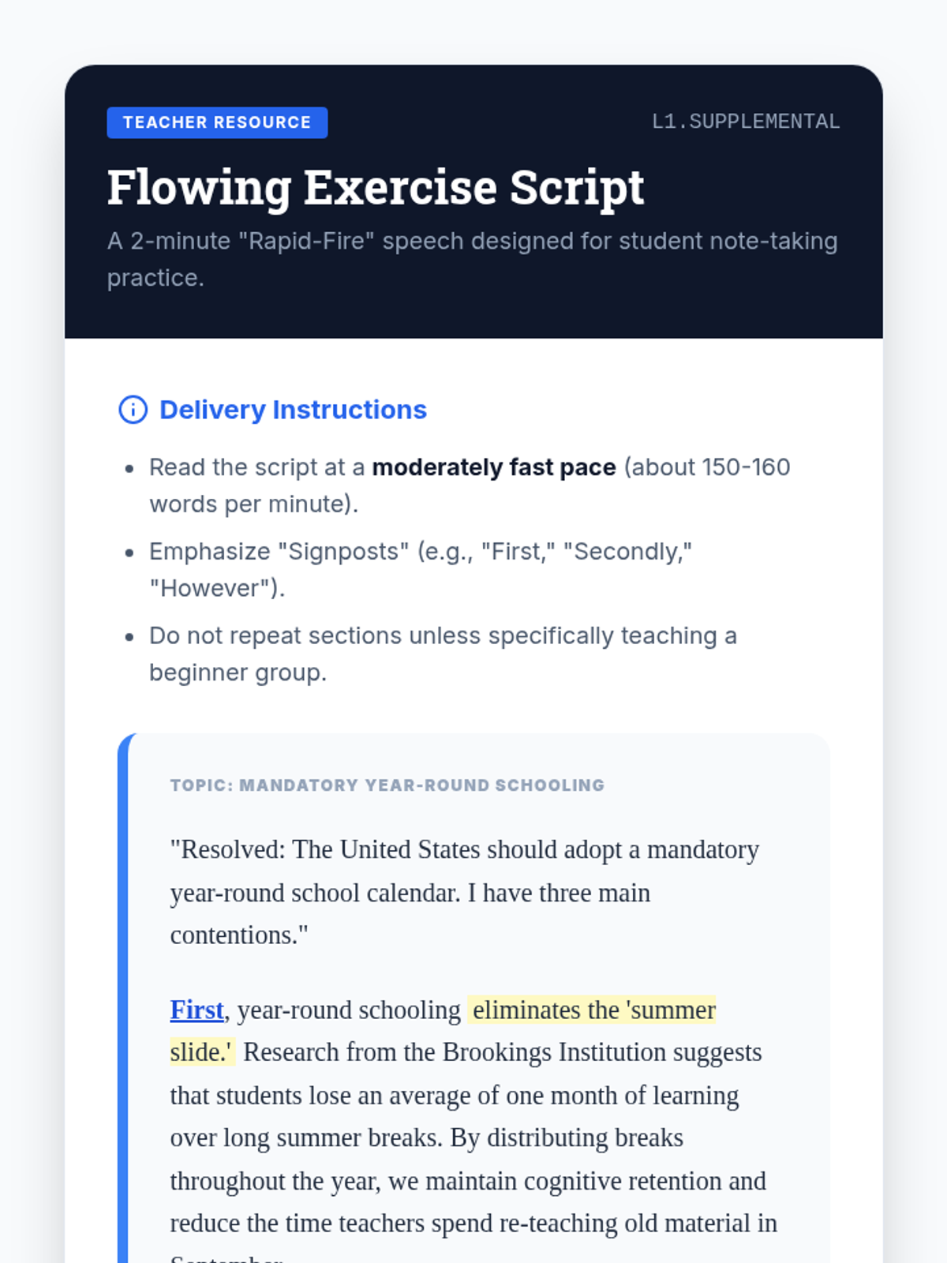The width and height of the screenshot is (947, 1263).
Task: Click the blue left border of script box
Action: (x=123, y=999)
